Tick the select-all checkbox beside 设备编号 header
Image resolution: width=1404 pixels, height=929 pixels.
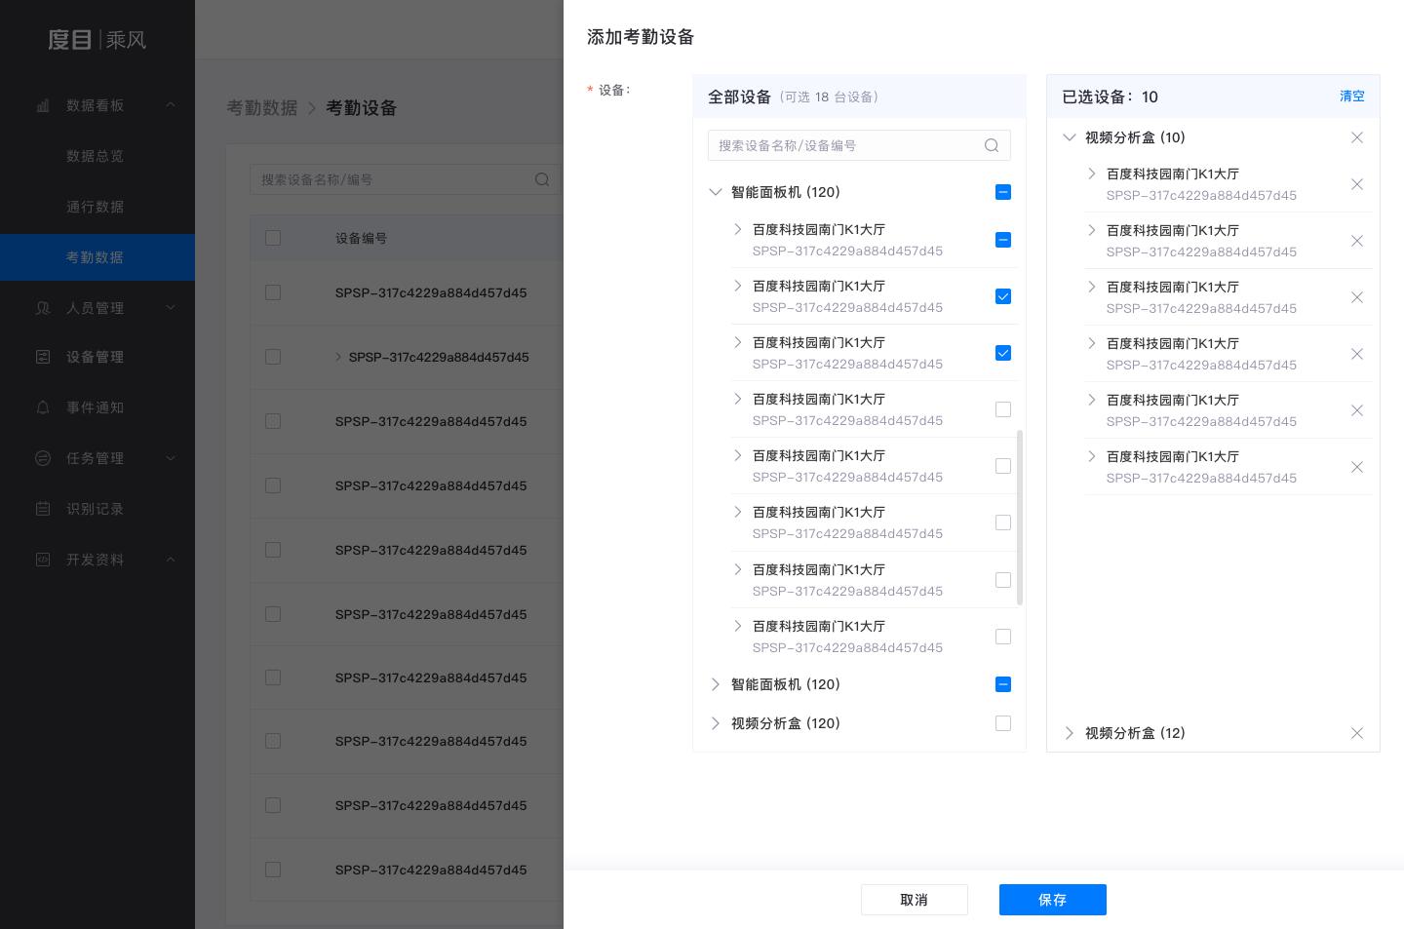(x=273, y=238)
